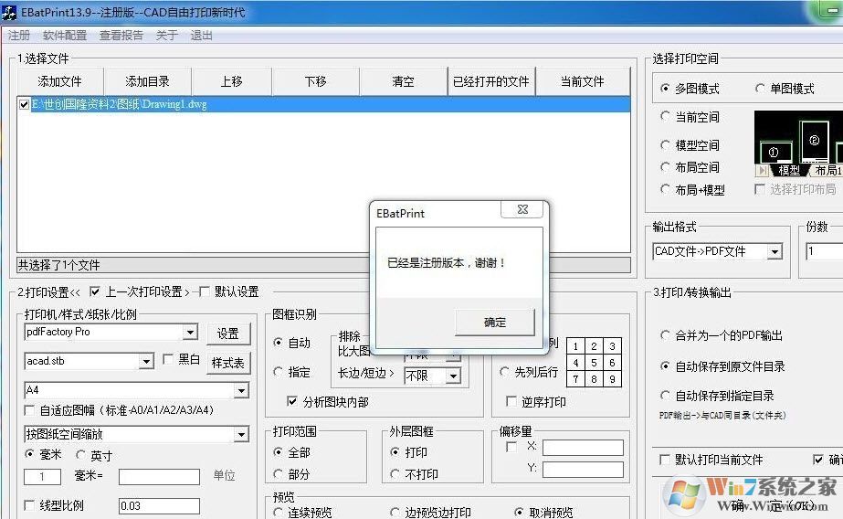Open the A4 paper size dropdown
Viewport: 843px width, 519px height.
coord(242,390)
